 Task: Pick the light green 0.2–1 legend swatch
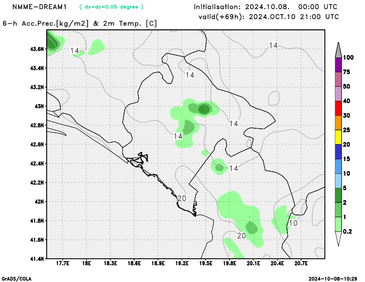(338, 224)
